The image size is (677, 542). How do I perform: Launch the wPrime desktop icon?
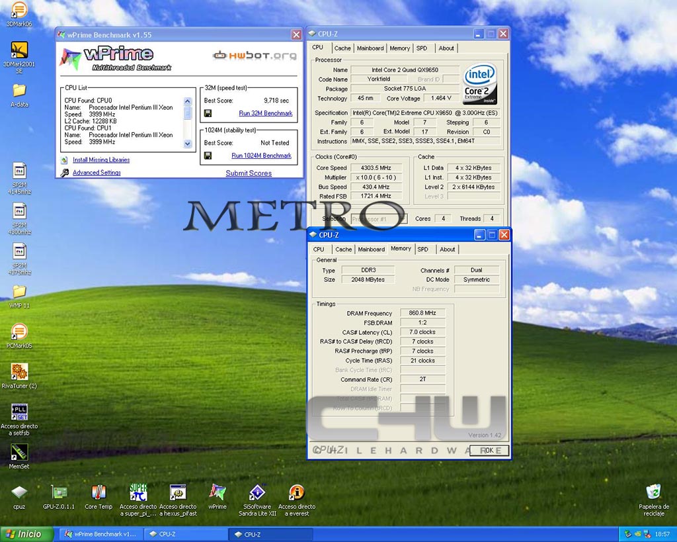click(x=217, y=492)
